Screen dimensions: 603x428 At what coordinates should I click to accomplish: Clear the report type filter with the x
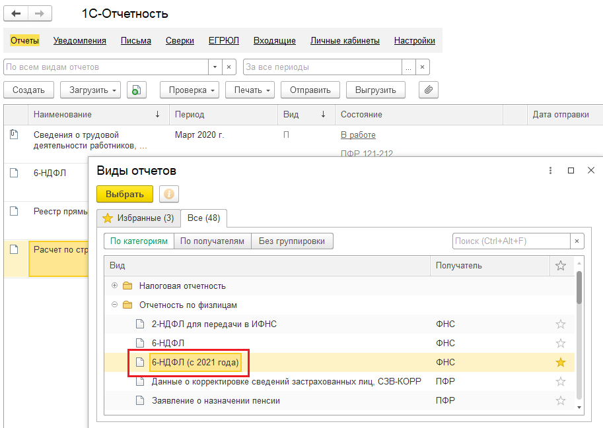click(x=229, y=67)
